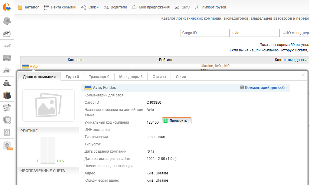Viewport: 310px width, 185px height.
Task: Click the Avto company link in table
Action: click(34, 67)
